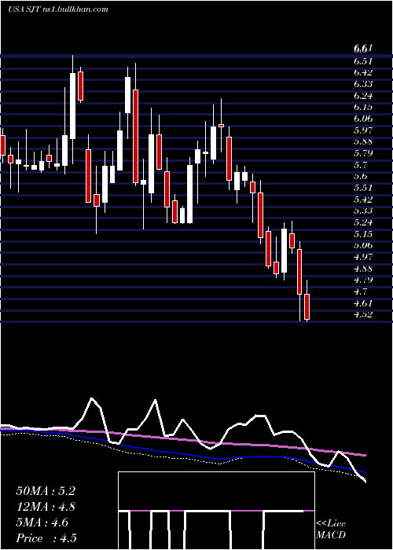
Task: Click the tallest white candlestick reaching 6.51
Action: click(72, 106)
